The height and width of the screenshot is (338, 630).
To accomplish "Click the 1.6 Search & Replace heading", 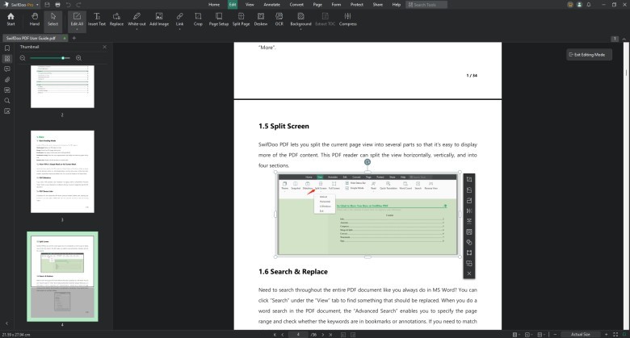I will coord(293,272).
